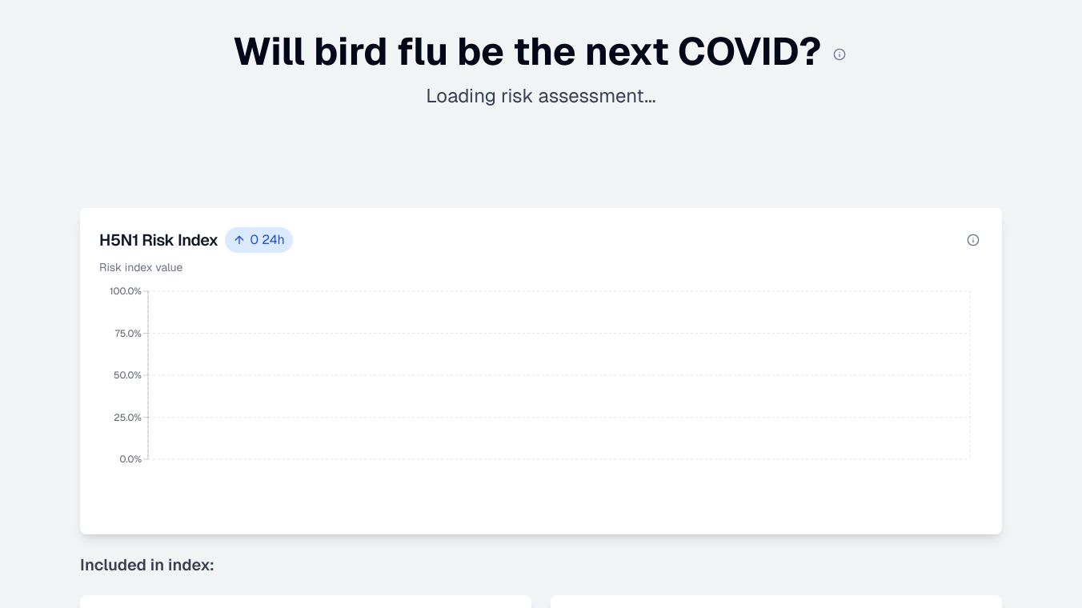The width and height of the screenshot is (1082, 608).
Task: Click the up arrow in the 24h badge
Action: pyautogui.click(x=239, y=240)
